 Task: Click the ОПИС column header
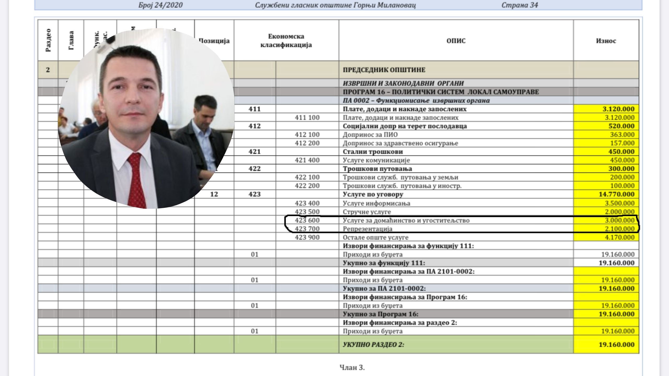[x=456, y=41]
